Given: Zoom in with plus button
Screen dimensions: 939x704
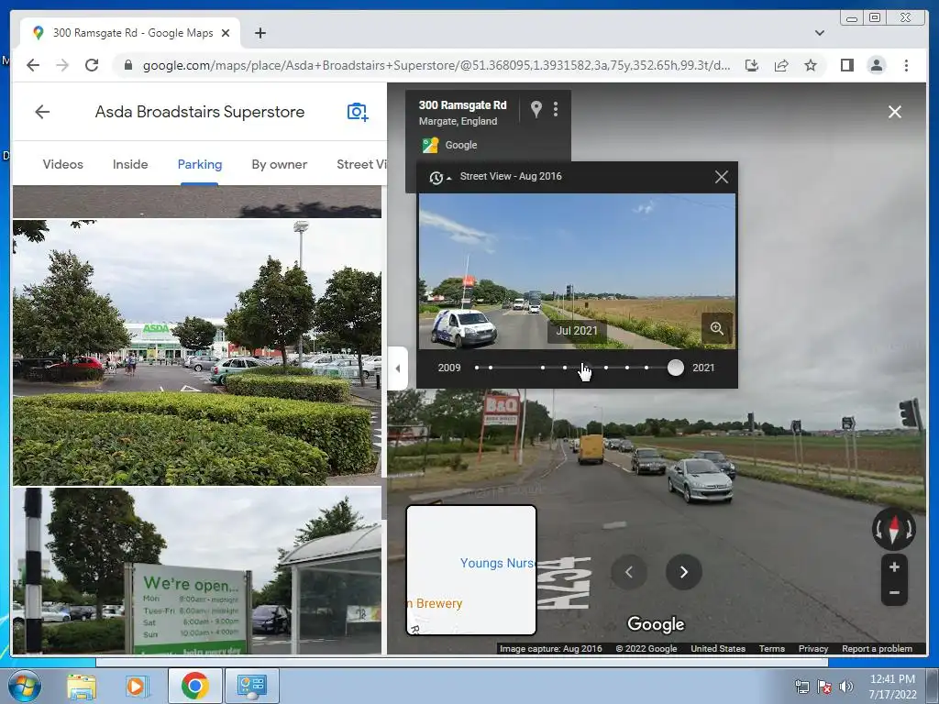Looking at the screenshot, I should click(x=894, y=566).
